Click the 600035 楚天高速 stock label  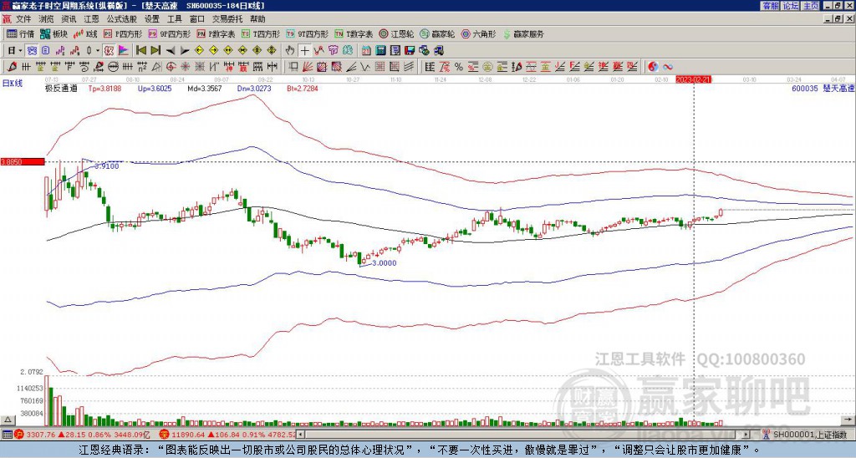[823, 88]
